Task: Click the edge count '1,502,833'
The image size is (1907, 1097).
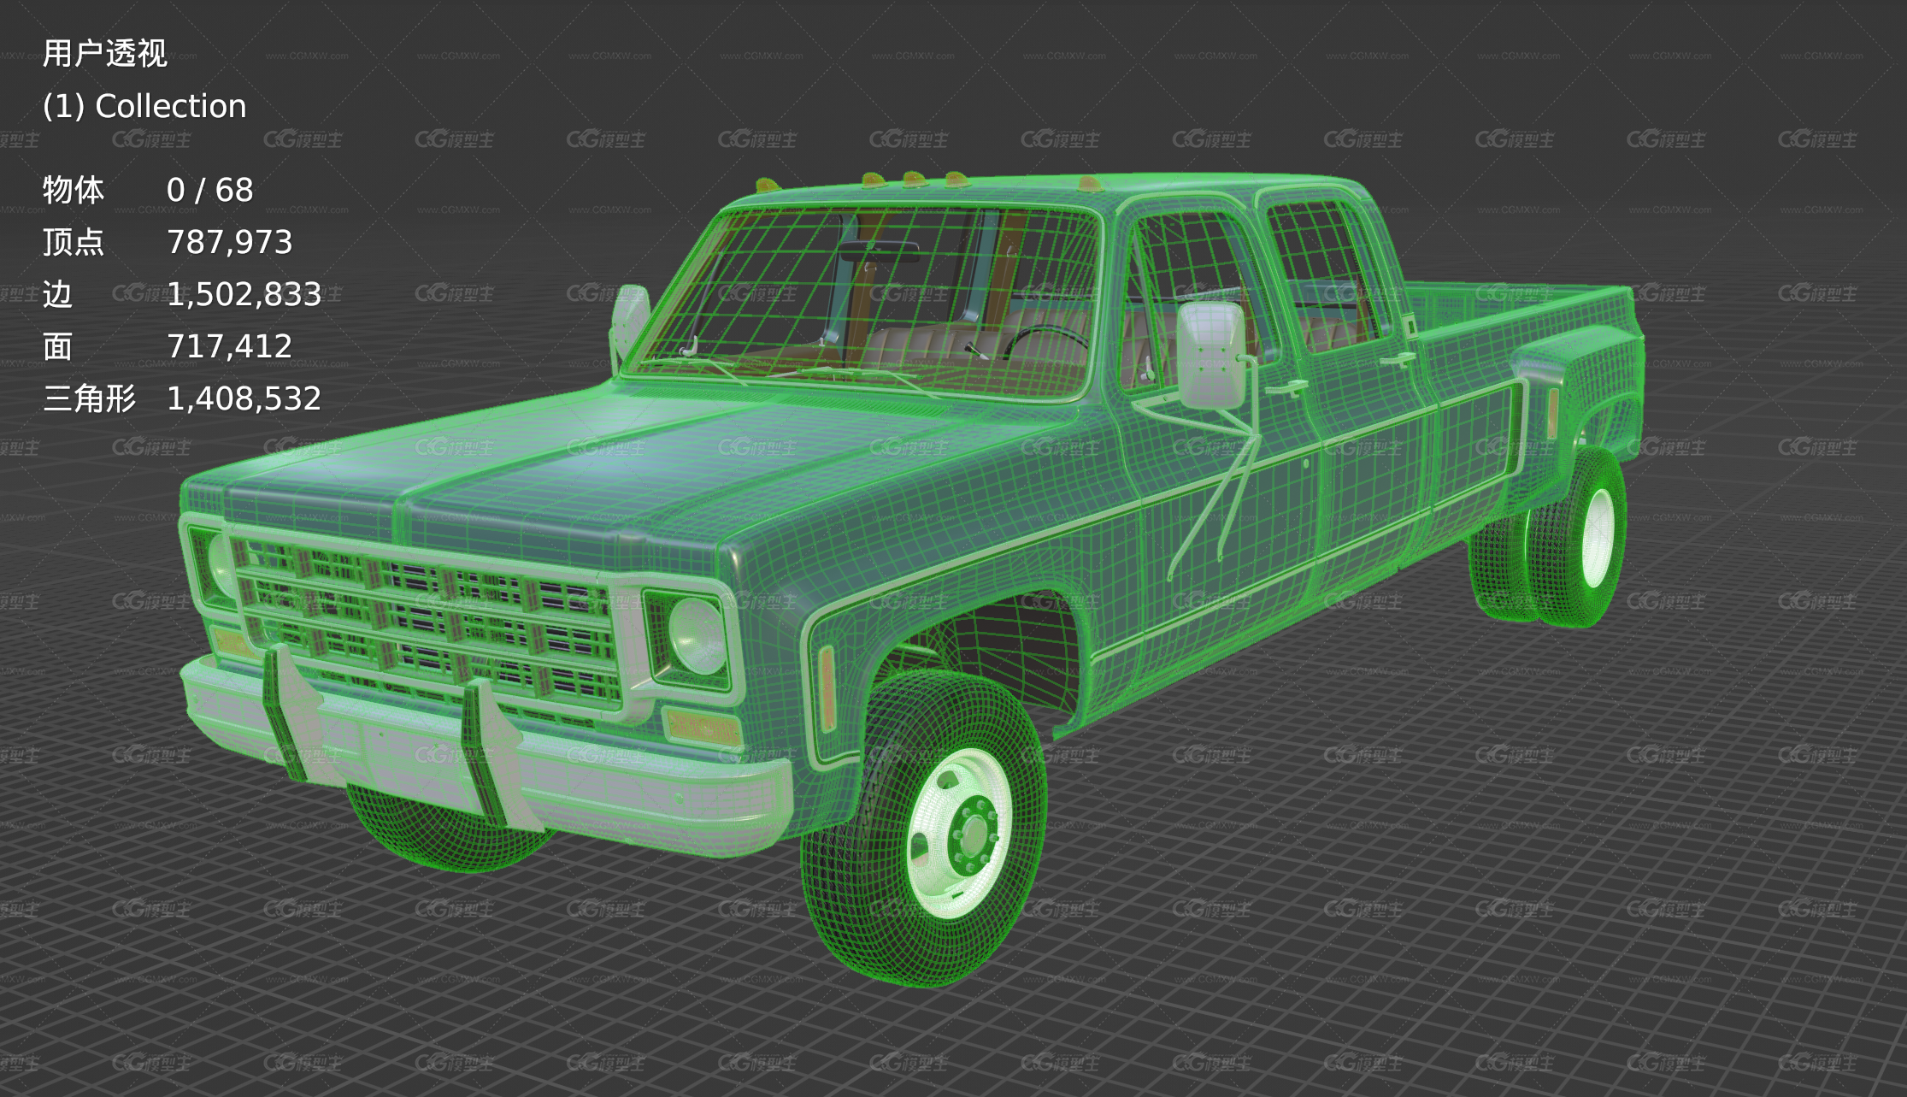Action: (244, 294)
